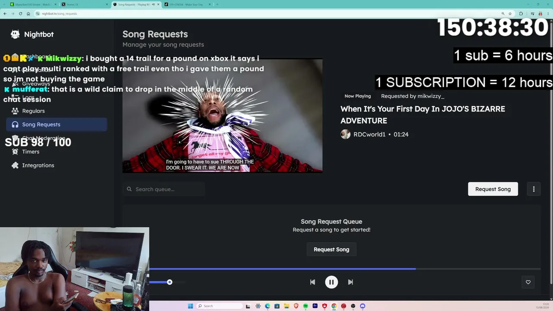The height and width of the screenshot is (311, 553).
Task: Open Premiere Pro from the taskbar
Action: 315,306
